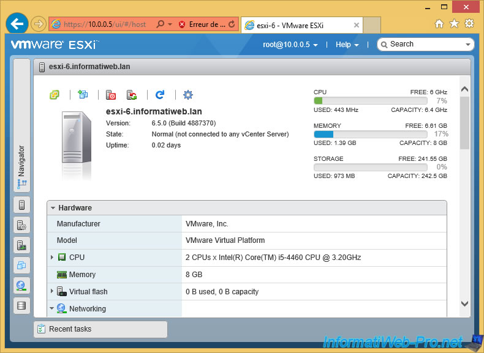Screen dimensions: 484x353
Task: Open Monitor icon in Navigator sidebar
Action: pos(21,245)
